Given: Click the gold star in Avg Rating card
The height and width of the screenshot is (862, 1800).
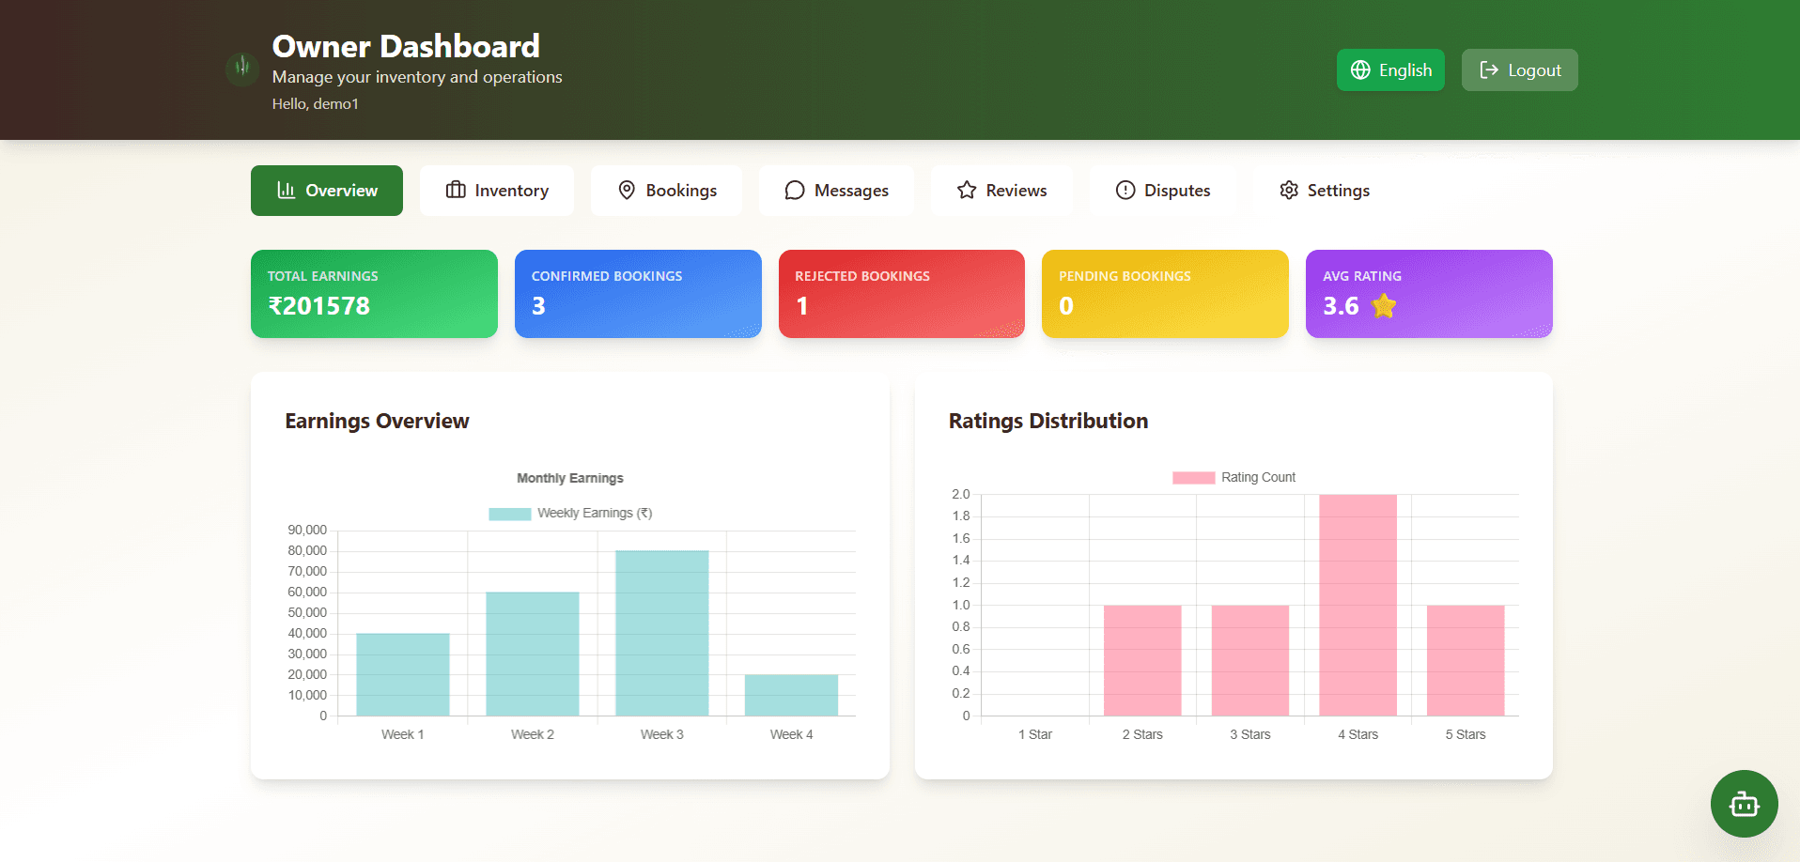Looking at the screenshot, I should point(1384,306).
